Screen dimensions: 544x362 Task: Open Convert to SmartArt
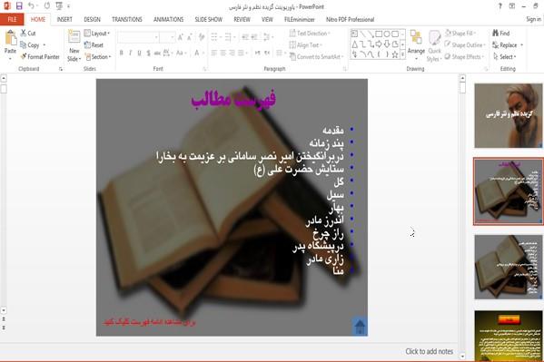[x=316, y=56]
